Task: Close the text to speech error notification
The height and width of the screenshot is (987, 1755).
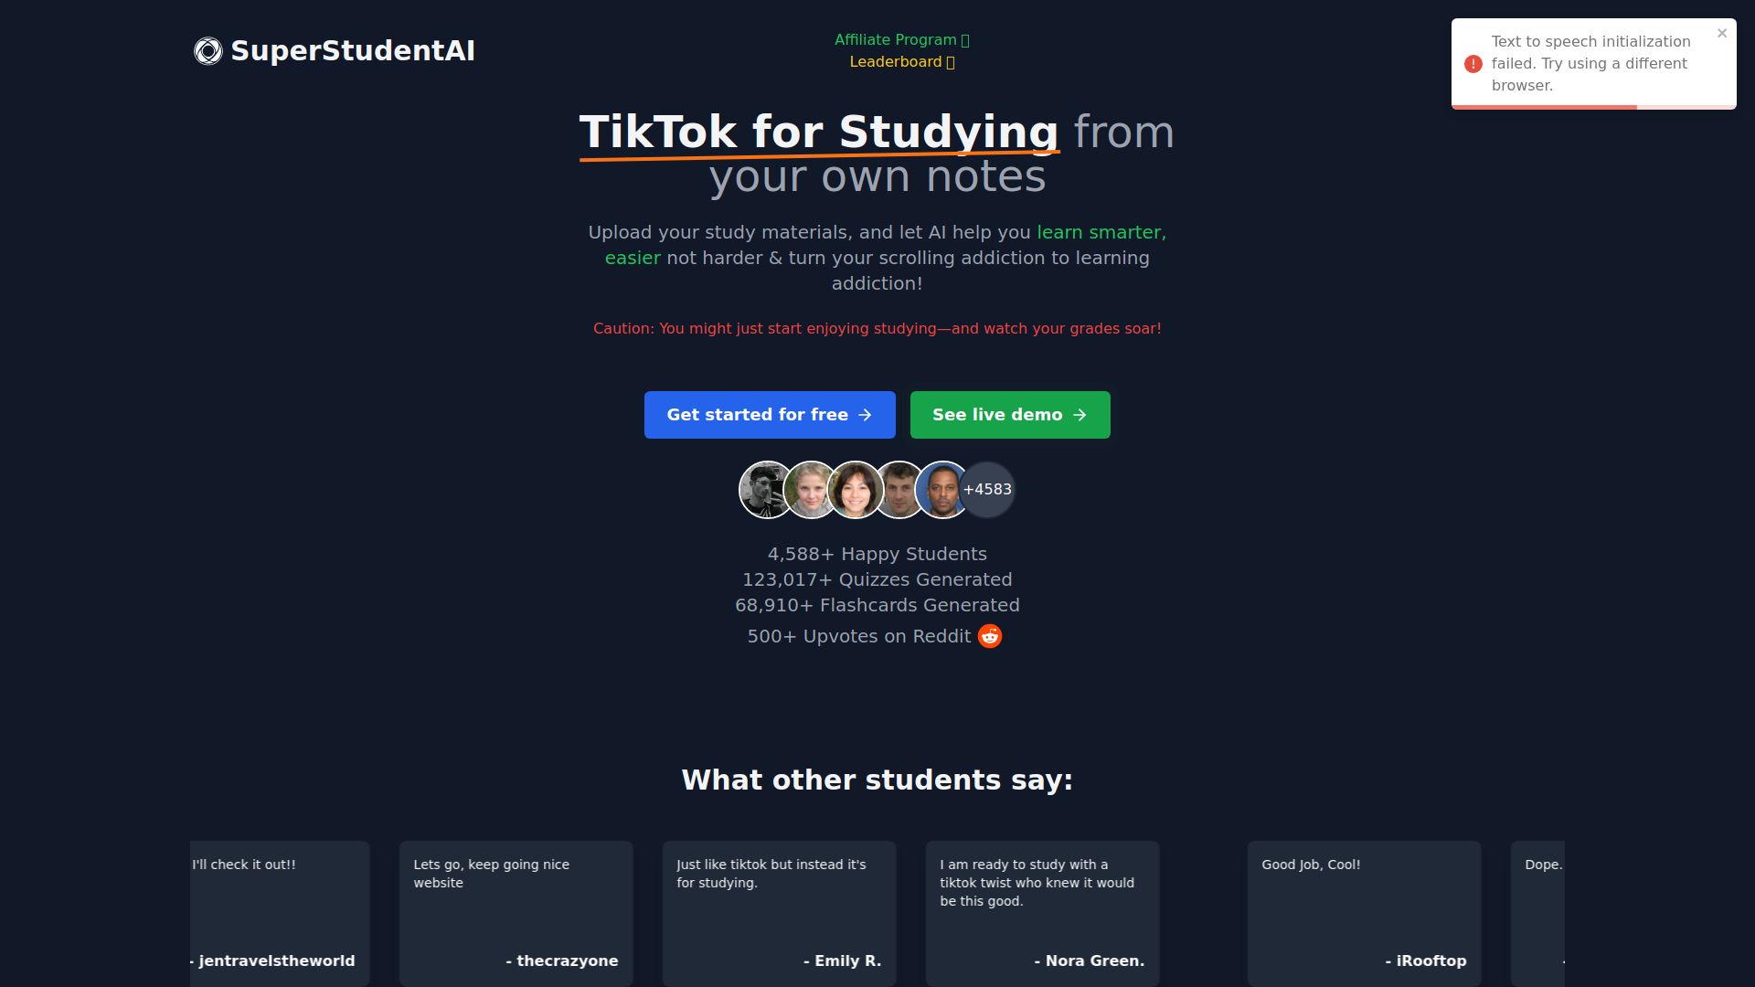Action: click(1722, 34)
